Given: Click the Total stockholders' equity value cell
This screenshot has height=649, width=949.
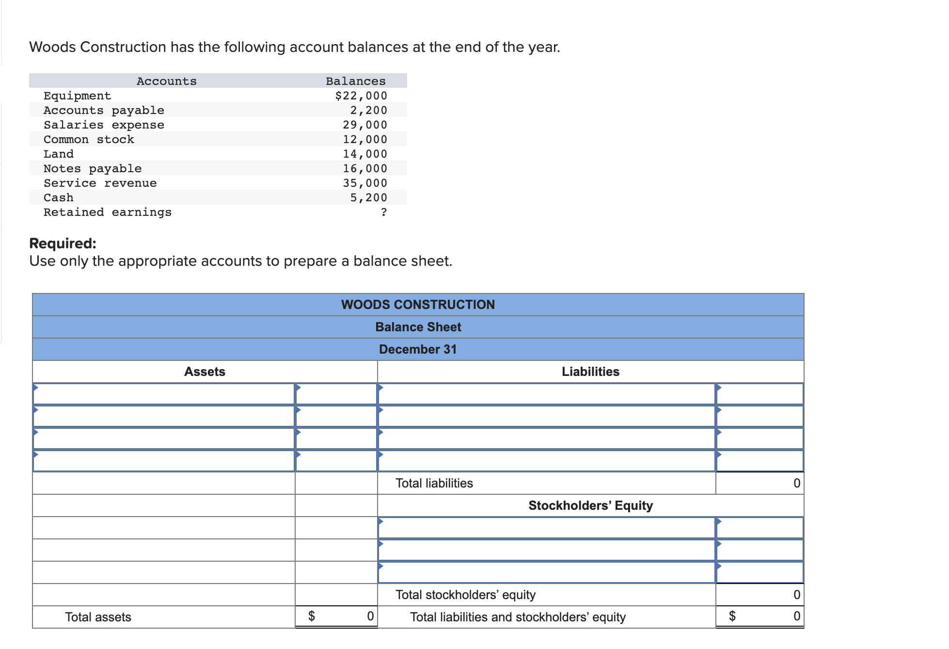Looking at the screenshot, I should pos(759,594).
